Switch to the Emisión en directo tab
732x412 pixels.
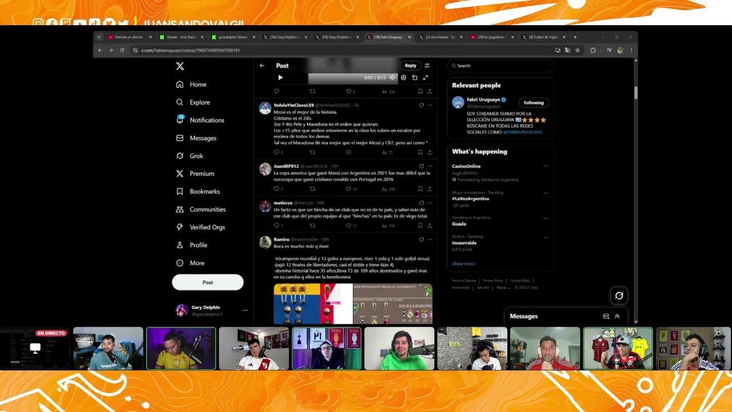(x=130, y=37)
